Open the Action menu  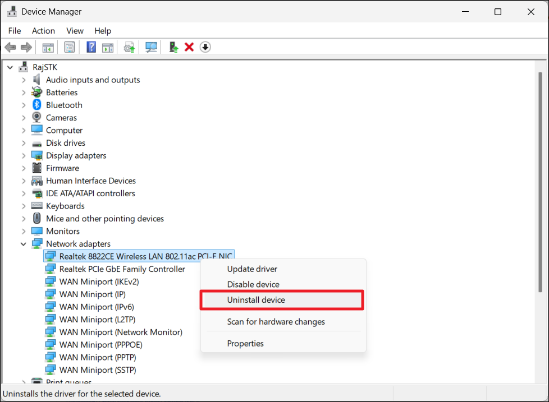pos(43,31)
